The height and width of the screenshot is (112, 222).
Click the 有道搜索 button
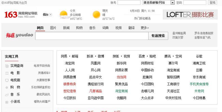(x=158, y=36)
